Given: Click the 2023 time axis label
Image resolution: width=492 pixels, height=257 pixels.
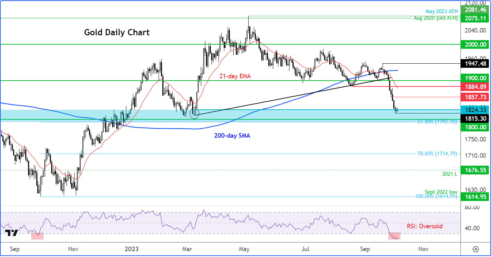Looking at the screenshot, I should click(132, 249).
